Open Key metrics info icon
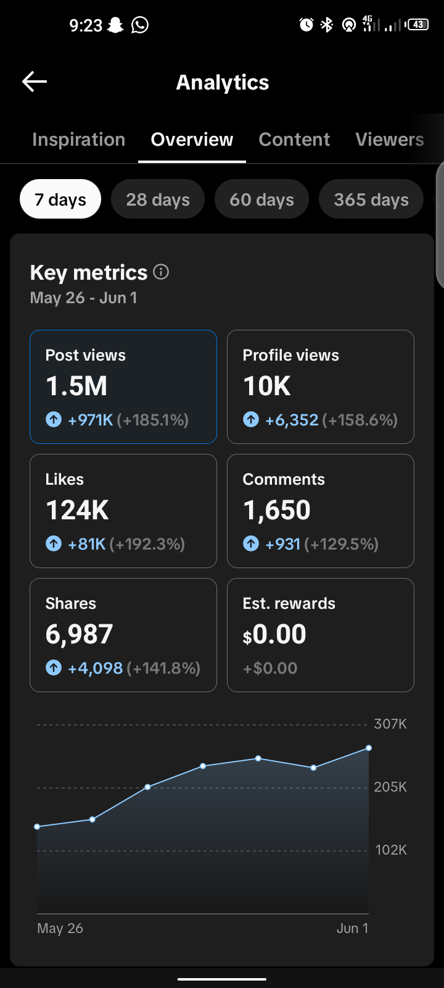 click(161, 272)
